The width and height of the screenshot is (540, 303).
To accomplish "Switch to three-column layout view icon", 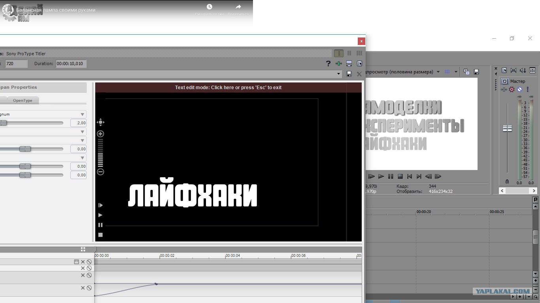I will point(359,53).
